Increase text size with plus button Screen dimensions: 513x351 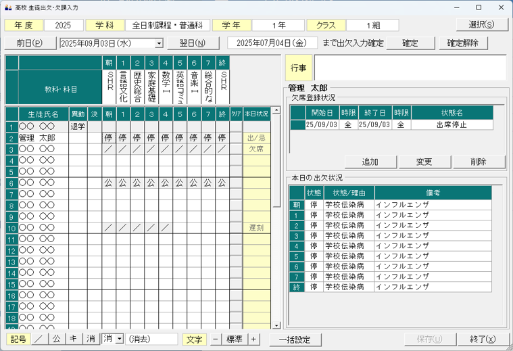click(x=254, y=339)
